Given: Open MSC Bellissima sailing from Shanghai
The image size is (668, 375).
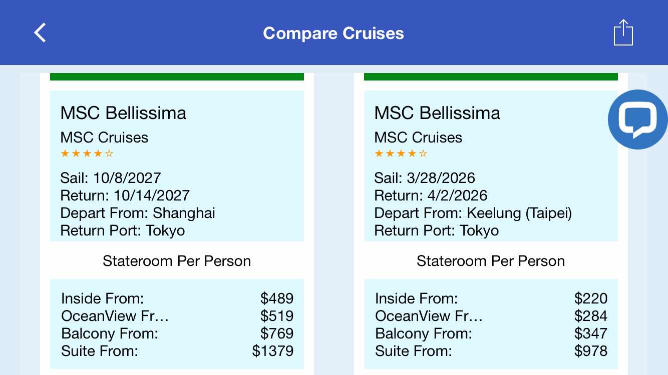Looking at the screenshot, I should [x=123, y=113].
